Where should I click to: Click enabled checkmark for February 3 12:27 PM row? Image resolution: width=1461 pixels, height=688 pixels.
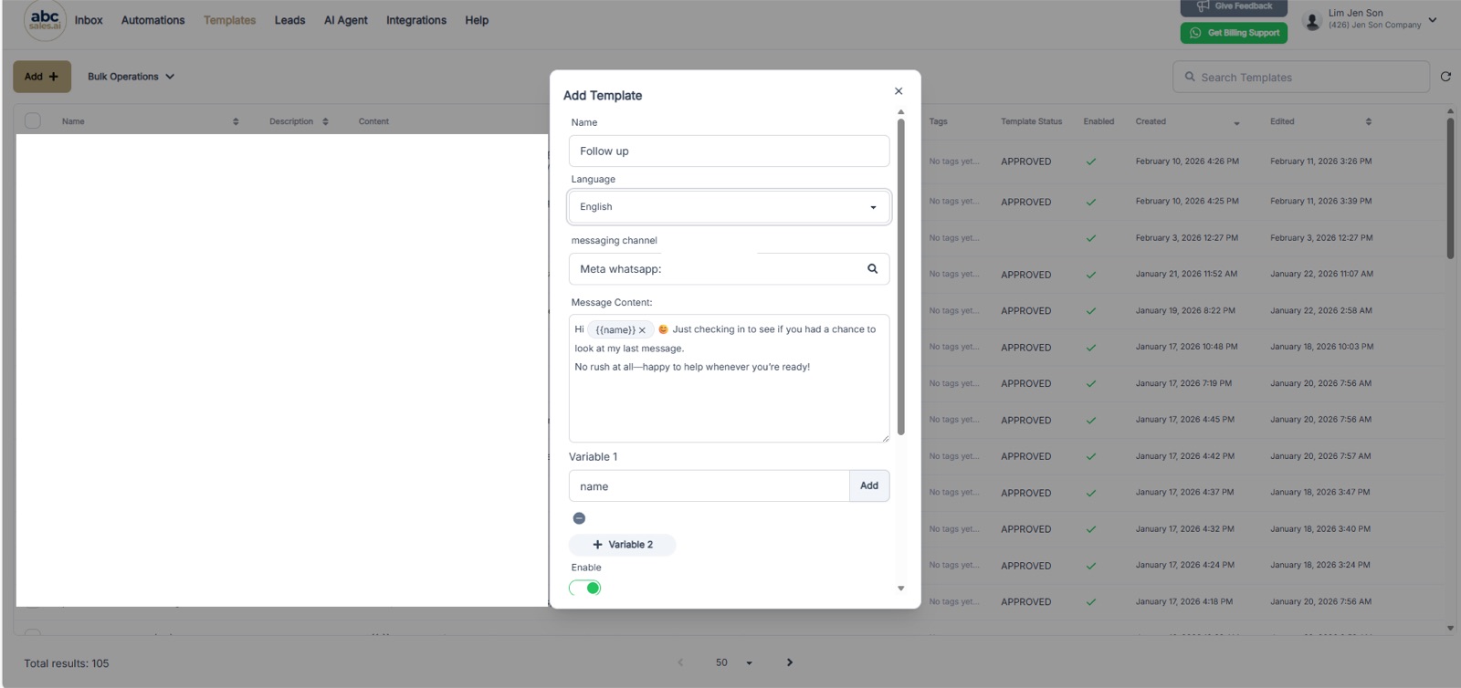[x=1090, y=238]
